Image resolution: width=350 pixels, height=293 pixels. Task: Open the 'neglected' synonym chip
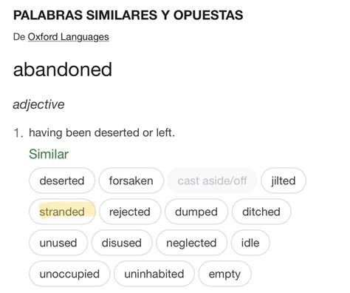[191, 243]
